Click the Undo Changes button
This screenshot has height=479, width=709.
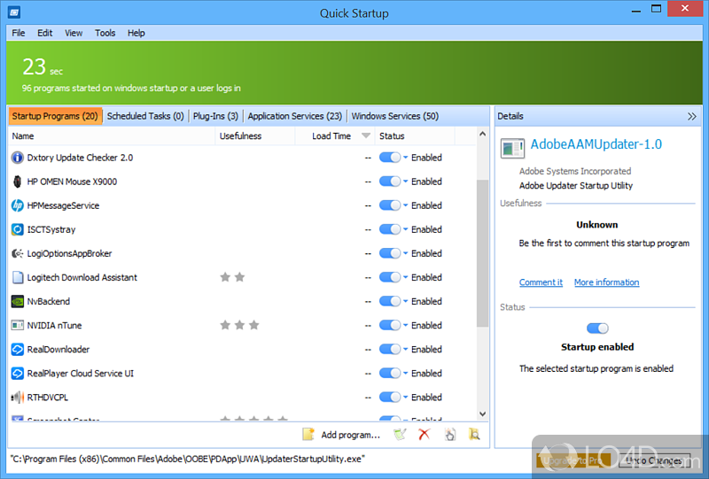(654, 460)
